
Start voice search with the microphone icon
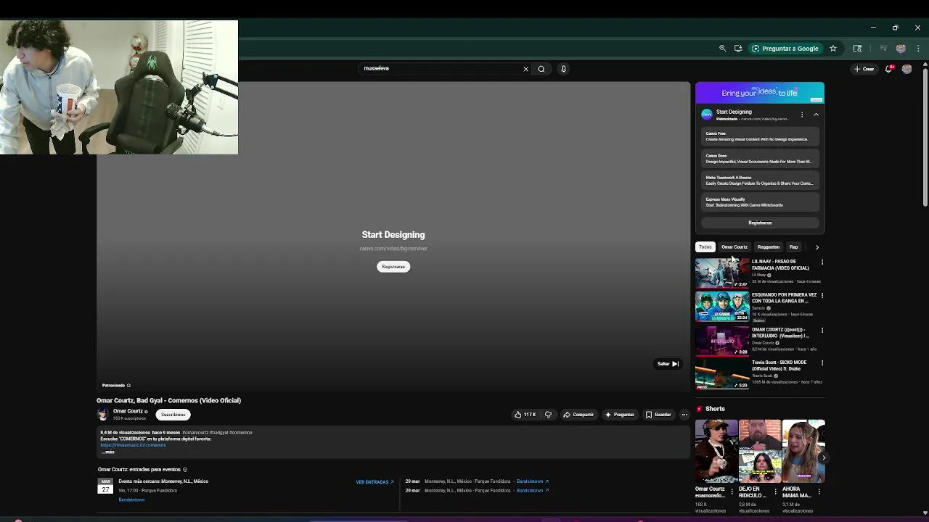(x=563, y=69)
